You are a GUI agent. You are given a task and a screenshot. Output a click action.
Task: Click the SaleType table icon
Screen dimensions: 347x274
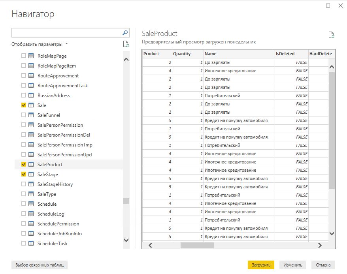[31, 194]
